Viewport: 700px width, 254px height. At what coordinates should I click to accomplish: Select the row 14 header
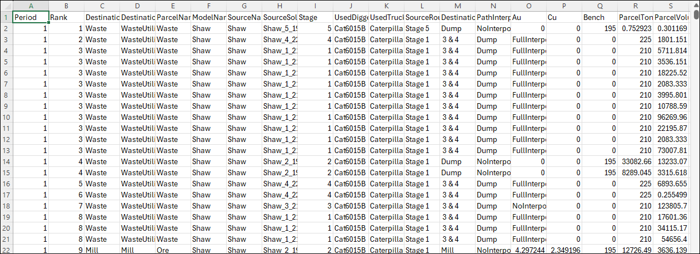point(6,161)
